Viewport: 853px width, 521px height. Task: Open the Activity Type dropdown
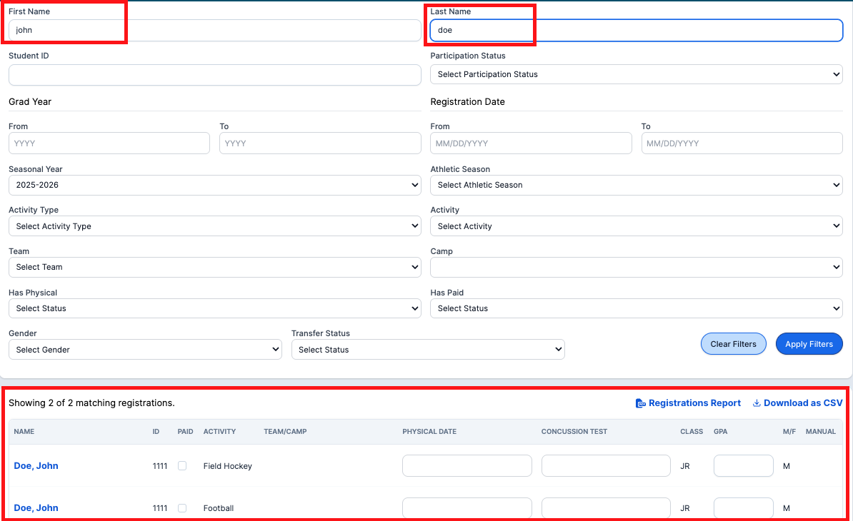tap(215, 226)
